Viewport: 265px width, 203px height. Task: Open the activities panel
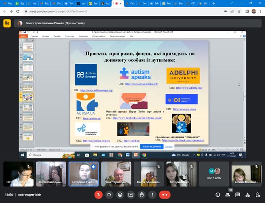pos(247,194)
